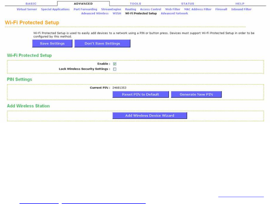
Task: Go to the STATUS tab
Action: click(187, 4)
